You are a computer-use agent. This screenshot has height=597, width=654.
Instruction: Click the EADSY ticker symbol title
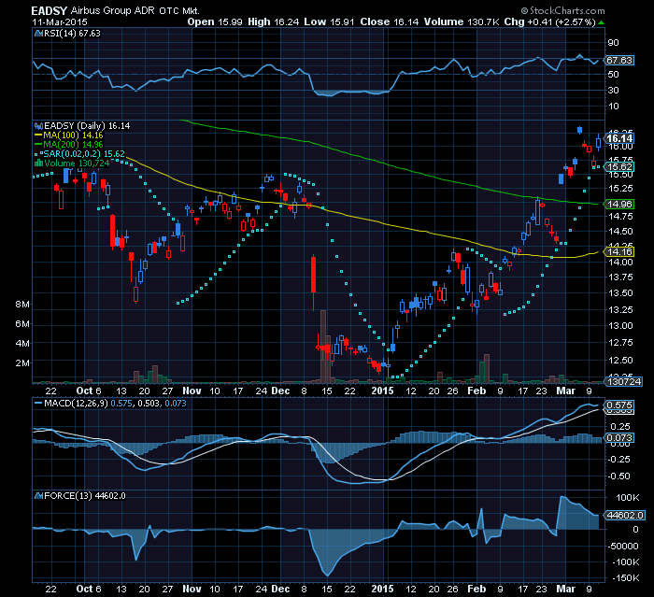point(50,11)
